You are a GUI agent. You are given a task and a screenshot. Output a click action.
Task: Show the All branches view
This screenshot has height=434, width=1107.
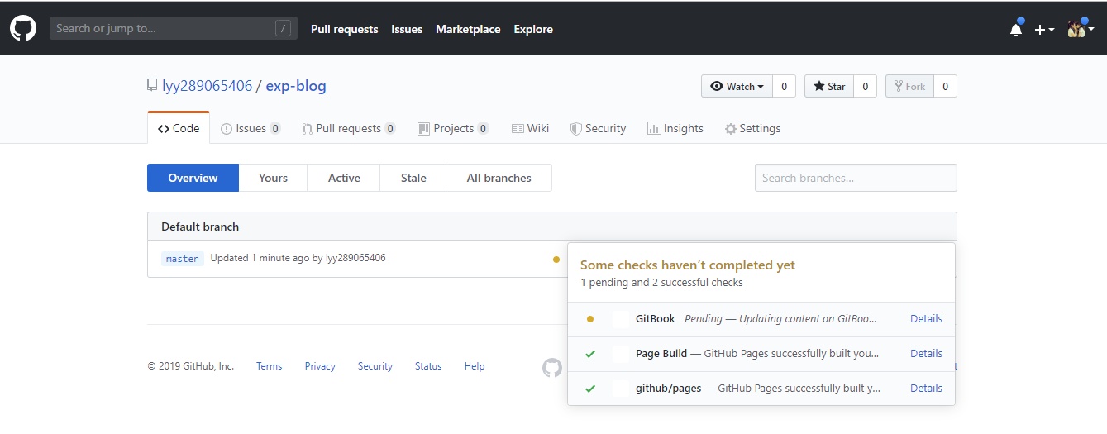click(x=499, y=178)
